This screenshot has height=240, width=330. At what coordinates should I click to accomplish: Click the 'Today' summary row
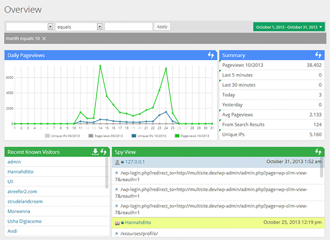pyautogui.click(x=272, y=95)
